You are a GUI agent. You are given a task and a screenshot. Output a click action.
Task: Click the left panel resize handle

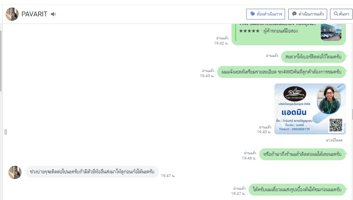click(6, 132)
